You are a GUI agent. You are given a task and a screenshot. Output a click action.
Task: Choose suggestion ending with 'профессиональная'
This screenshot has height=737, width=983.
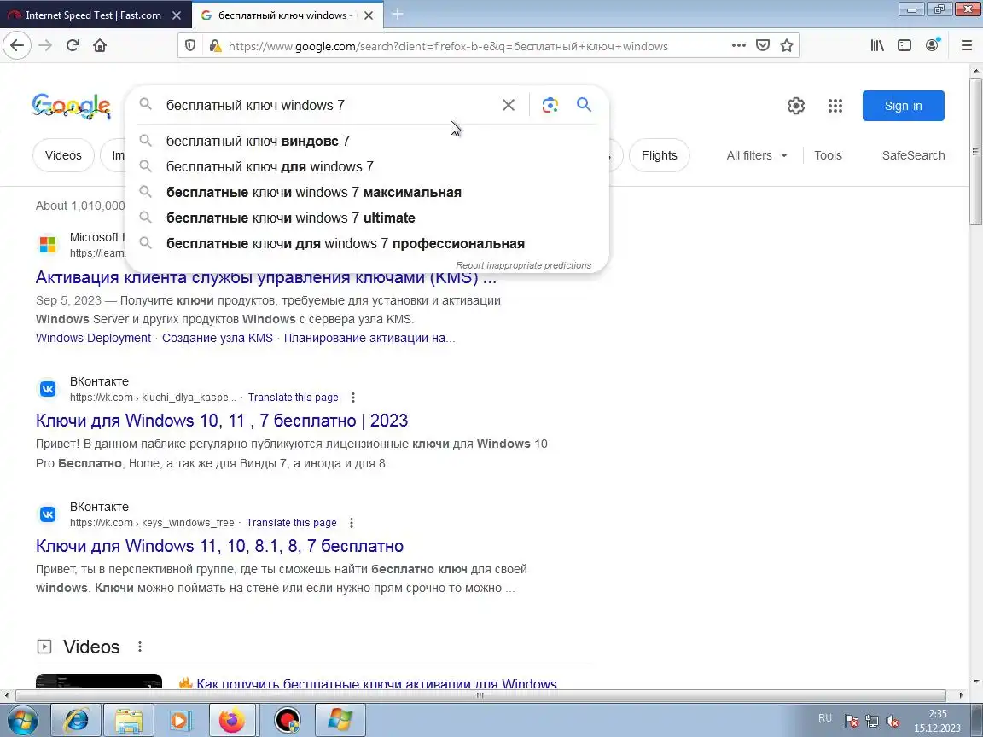click(368, 244)
